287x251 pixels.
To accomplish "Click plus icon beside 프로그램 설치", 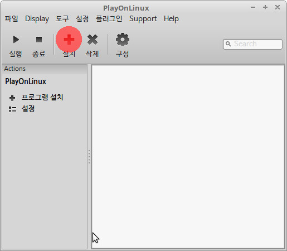I will [x=12, y=98].
